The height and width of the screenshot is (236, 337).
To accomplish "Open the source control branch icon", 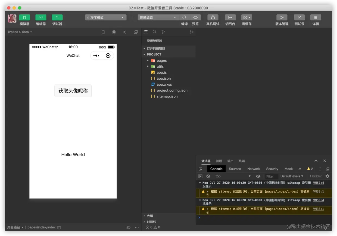I will (163, 32).
